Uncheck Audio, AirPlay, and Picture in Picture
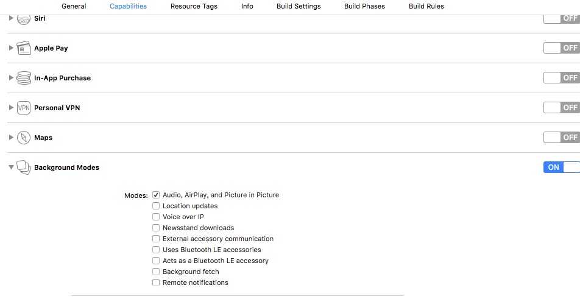580x299 pixels. pyautogui.click(x=156, y=195)
